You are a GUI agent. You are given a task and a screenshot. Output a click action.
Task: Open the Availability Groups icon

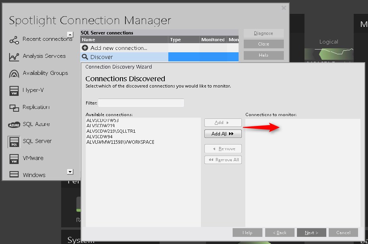(14, 74)
